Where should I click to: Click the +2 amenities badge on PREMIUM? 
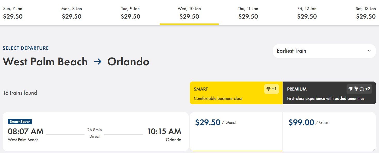click(368, 89)
